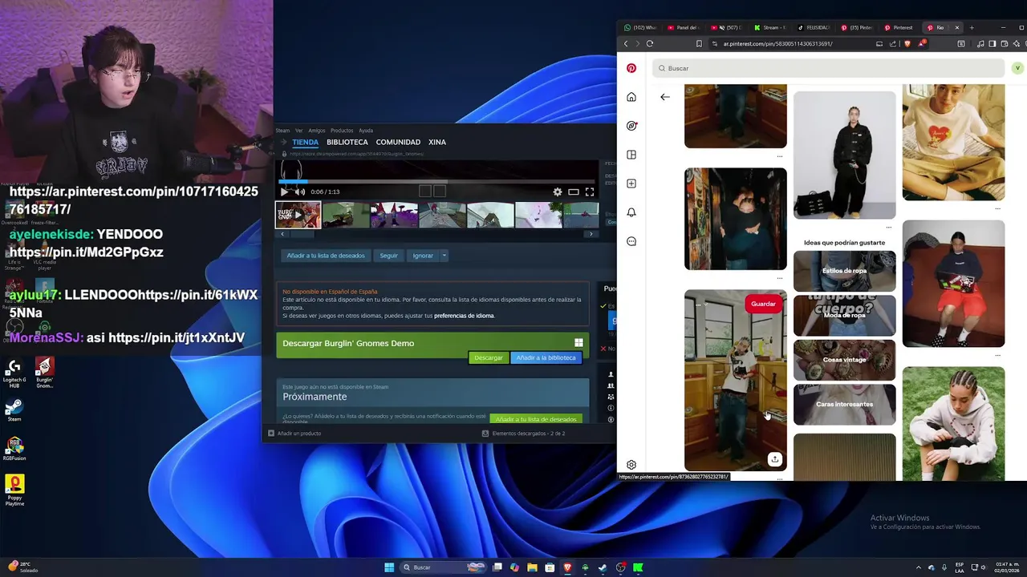Select the first trailer thumbnail in Steam
This screenshot has width=1027, height=577.
click(x=298, y=215)
